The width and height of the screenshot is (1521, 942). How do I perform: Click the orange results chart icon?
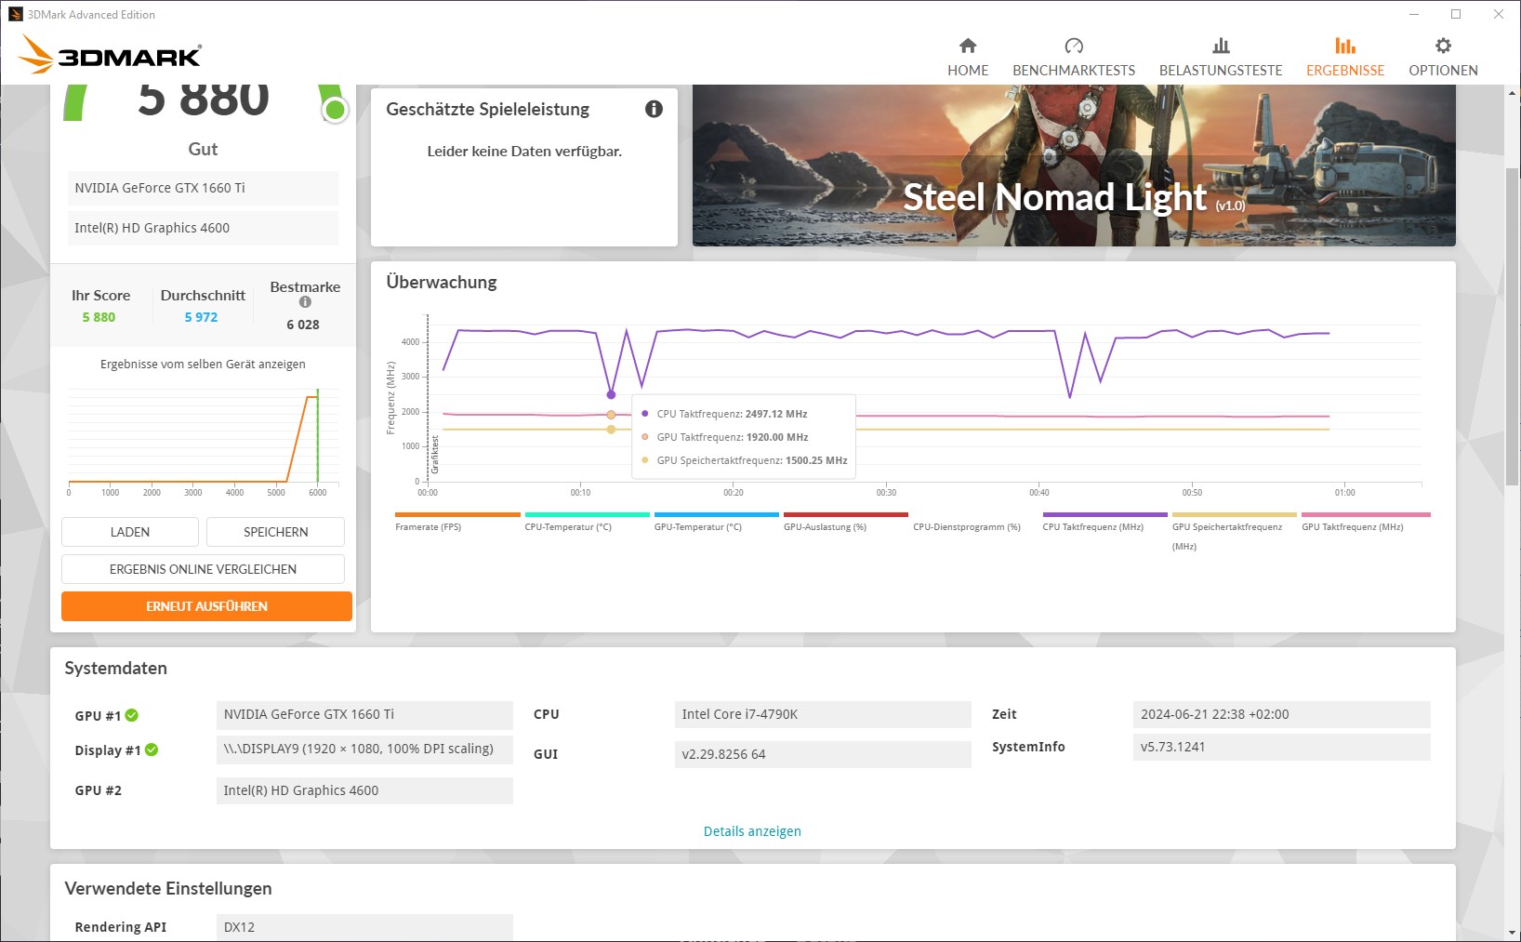(1345, 46)
